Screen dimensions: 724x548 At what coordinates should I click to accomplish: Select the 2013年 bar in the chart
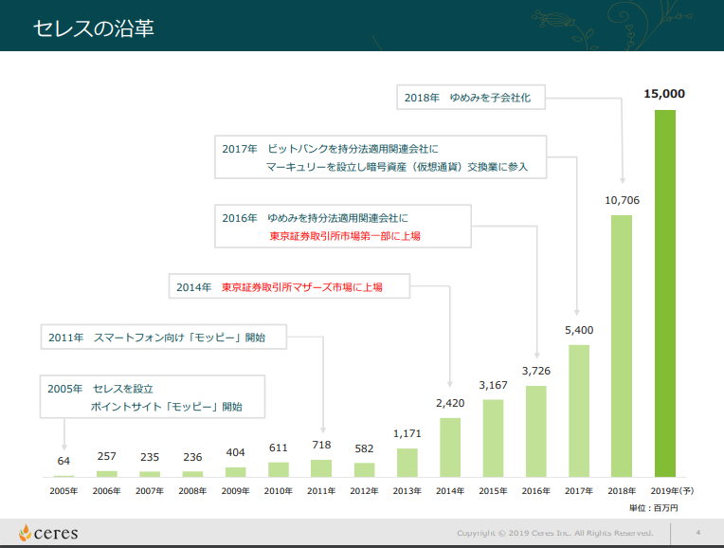pos(407,463)
